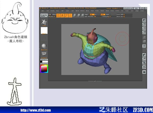Click the Scroll canvas icon
153x113 pixels.
click(144, 20)
